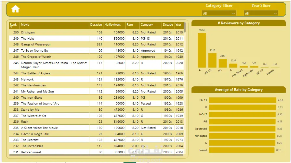Select The Wizard of Oz row
Screen dimensions: 291x163
tap(96, 116)
